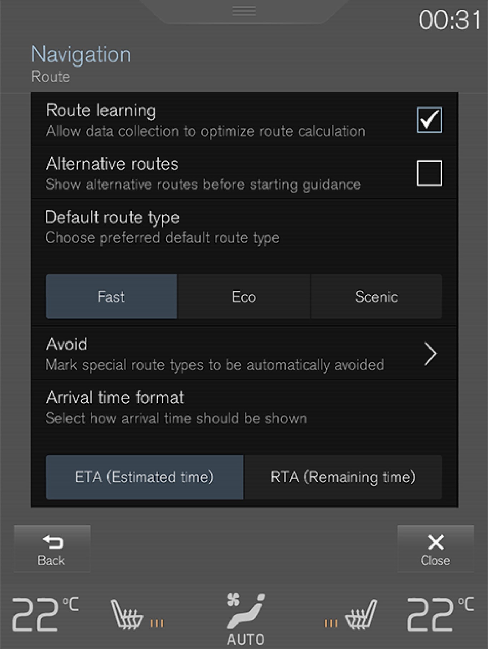The width and height of the screenshot is (488, 649).
Task: Tap the Back arrow icon
Action: [x=52, y=542]
